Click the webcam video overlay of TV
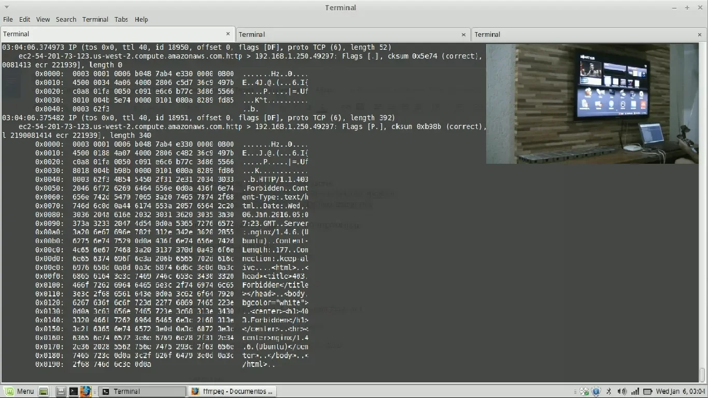The image size is (708, 398). 592,104
